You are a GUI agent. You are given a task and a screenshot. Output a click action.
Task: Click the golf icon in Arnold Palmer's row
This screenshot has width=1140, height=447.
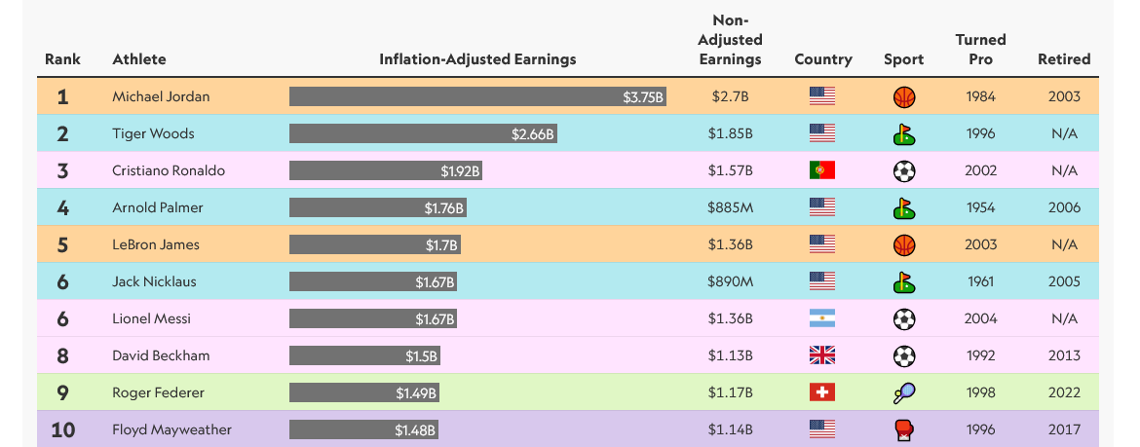pyautogui.click(x=904, y=208)
